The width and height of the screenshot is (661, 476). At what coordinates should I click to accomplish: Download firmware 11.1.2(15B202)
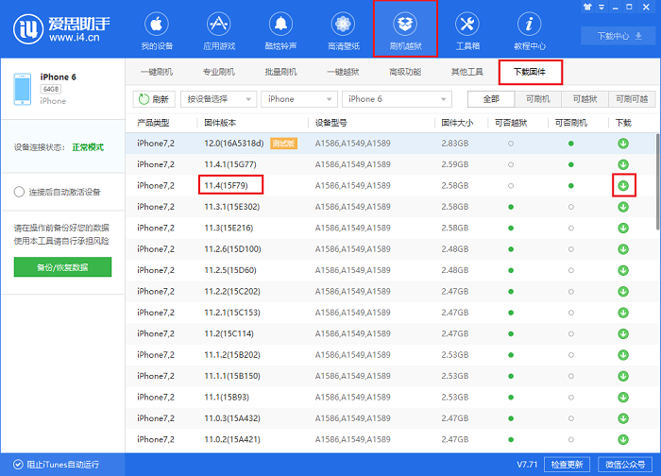623,355
